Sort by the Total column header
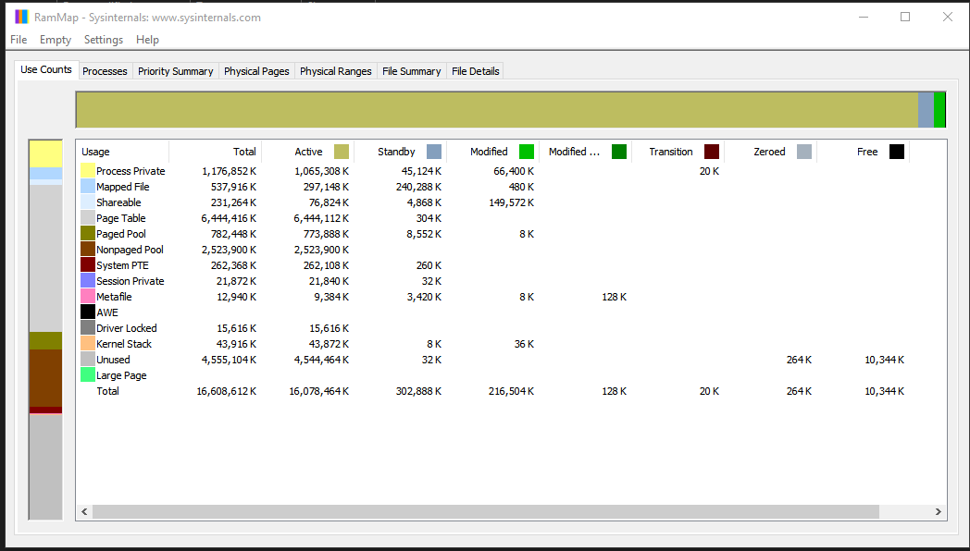Image resolution: width=970 pixels, height=551 pixels. [216, 152]
